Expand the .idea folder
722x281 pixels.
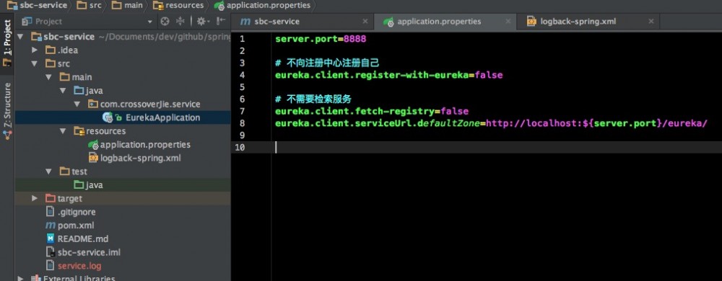click(35, 50)
